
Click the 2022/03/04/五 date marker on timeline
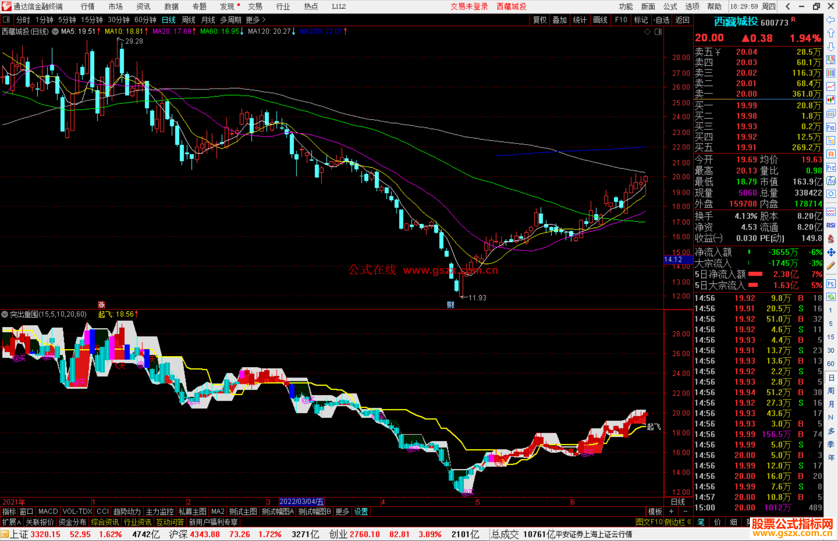click(x=301, y=502)
